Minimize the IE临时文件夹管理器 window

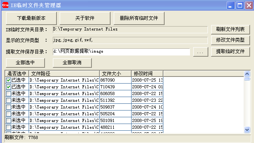click(230, 5)
